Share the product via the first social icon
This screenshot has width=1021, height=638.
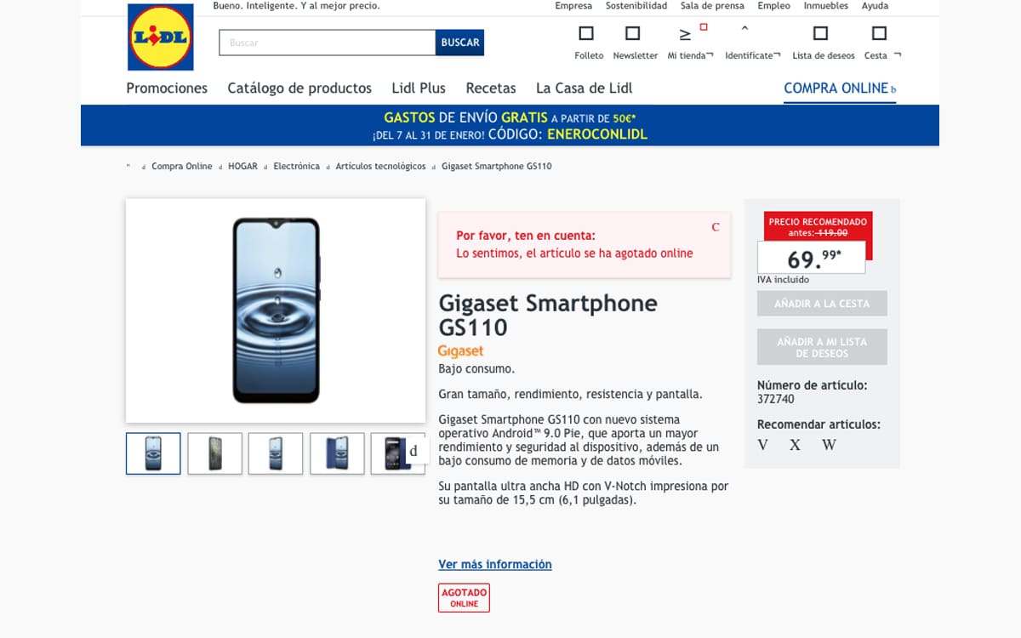point(763,444)
